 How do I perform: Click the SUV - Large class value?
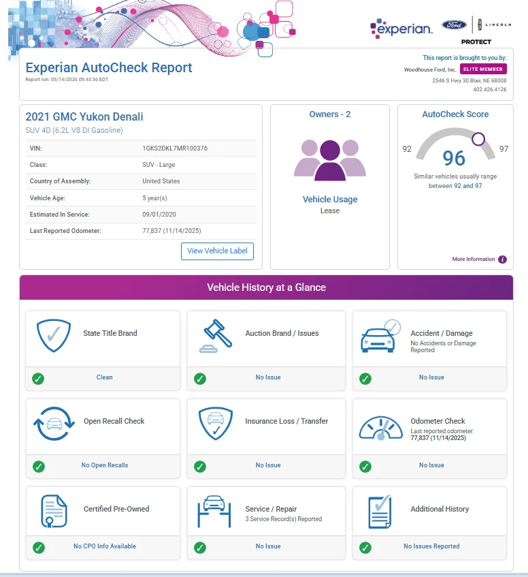coord(159,165)
